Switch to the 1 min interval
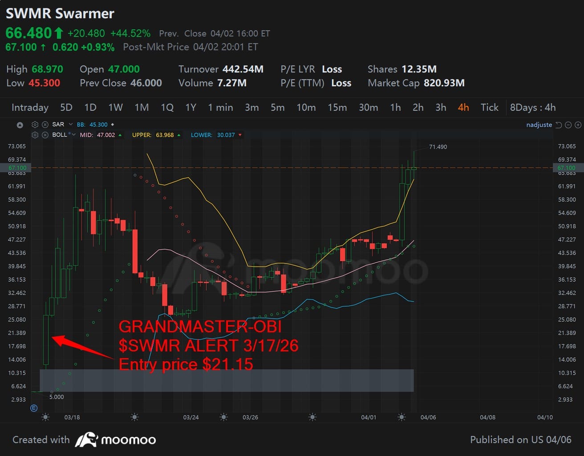The width and height of the screenshot is (584, 456). click(220, 108)
